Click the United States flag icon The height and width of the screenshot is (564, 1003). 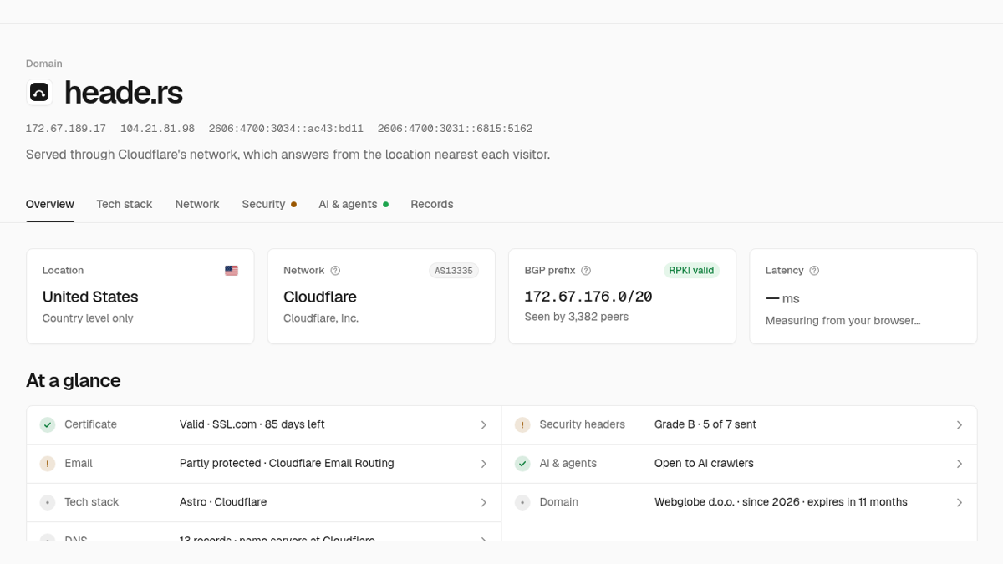pyautogui.click(x=232, y=271)
